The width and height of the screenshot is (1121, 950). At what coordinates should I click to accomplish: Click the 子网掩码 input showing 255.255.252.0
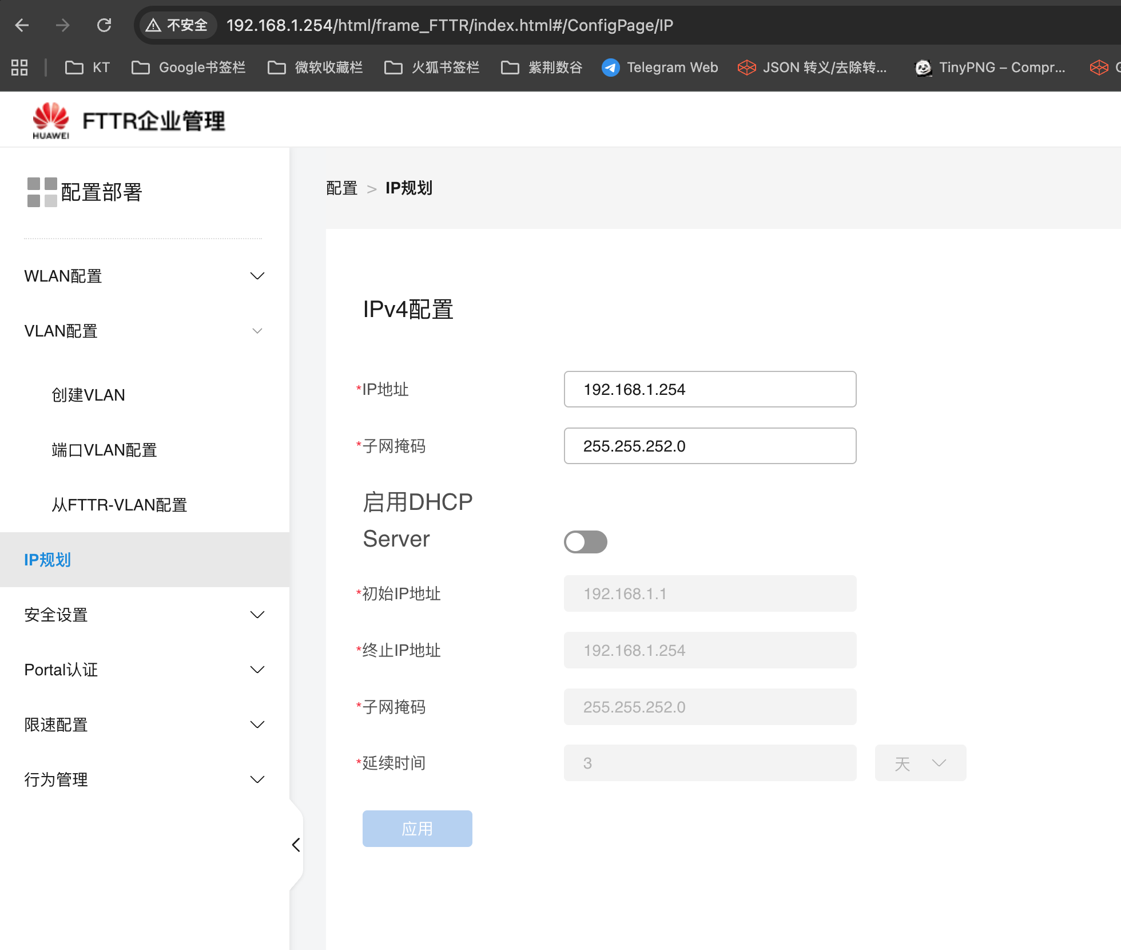709,446
